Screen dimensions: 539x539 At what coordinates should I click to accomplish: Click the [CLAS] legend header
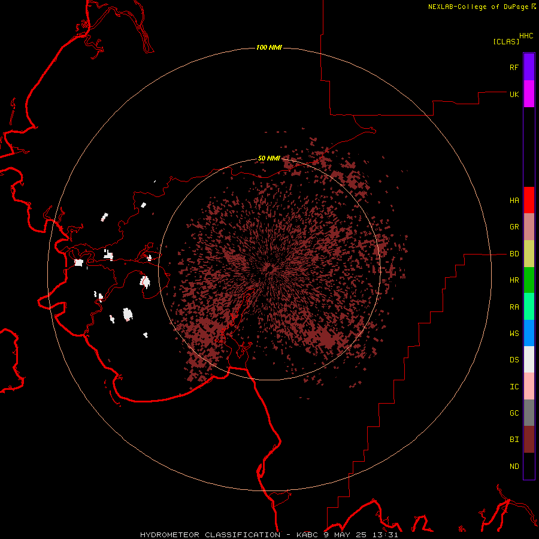tap(506, 41)
